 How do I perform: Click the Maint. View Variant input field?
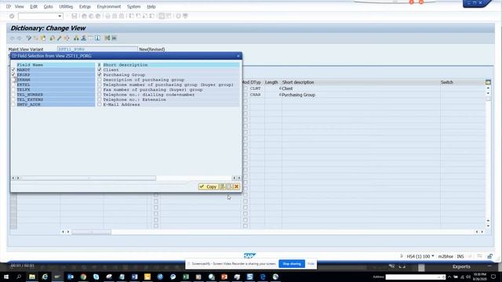pos(97,49)
